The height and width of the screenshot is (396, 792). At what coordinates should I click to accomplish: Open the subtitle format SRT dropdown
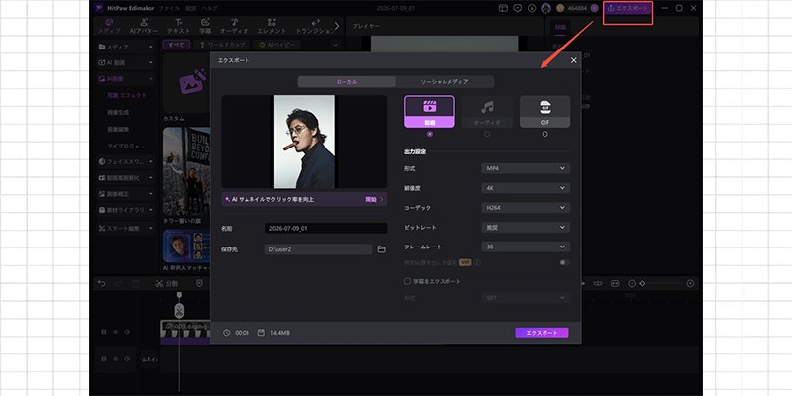[526, 298]
